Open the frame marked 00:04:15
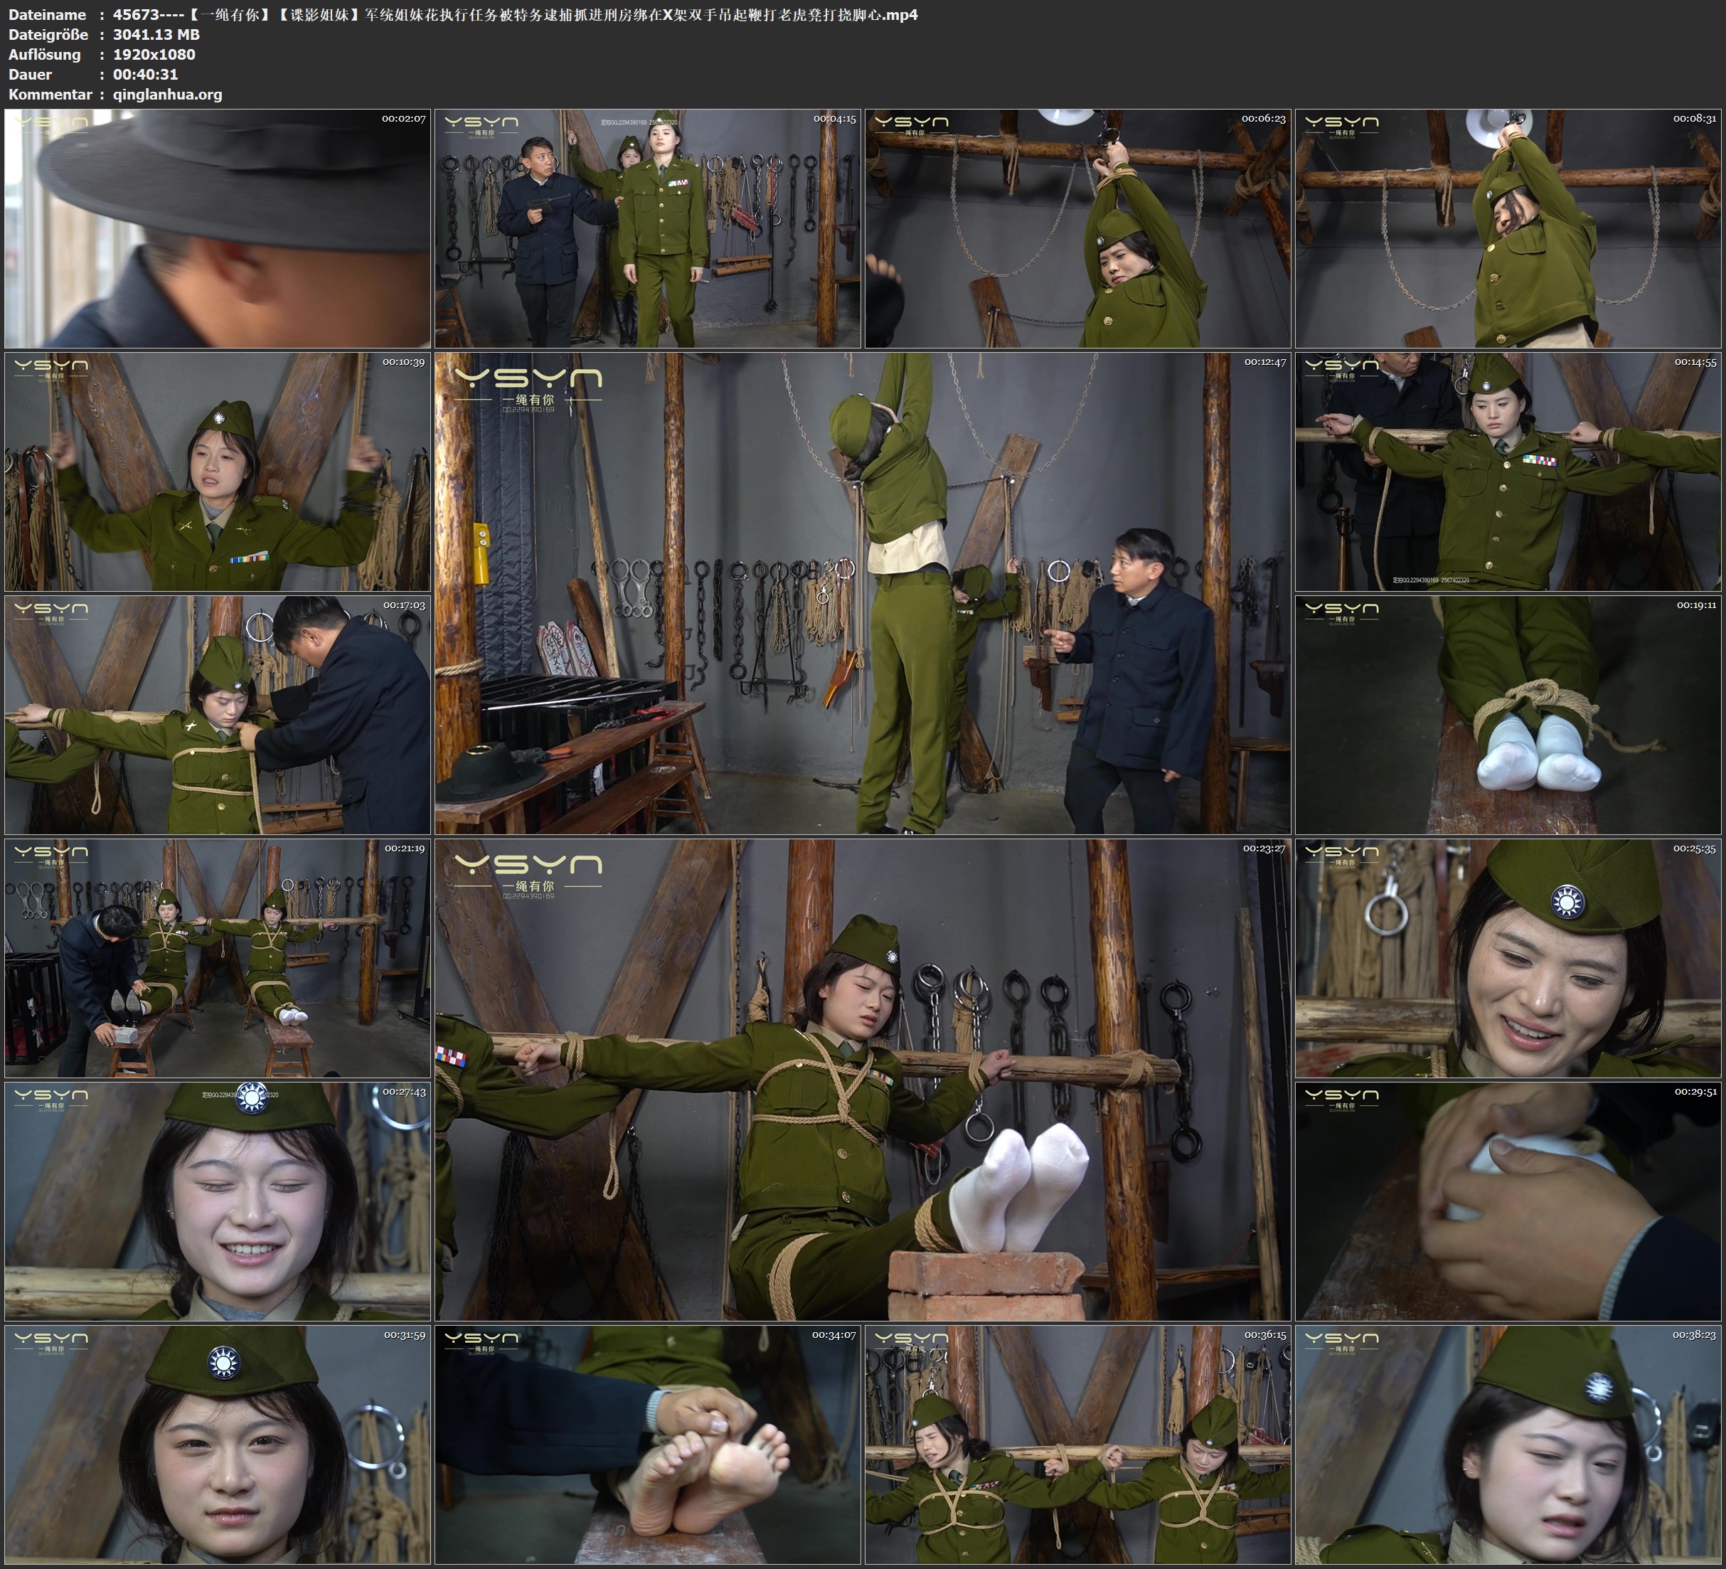 tap(647, 228)
